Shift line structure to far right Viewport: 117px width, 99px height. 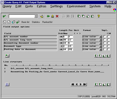(x=85, y=84)
